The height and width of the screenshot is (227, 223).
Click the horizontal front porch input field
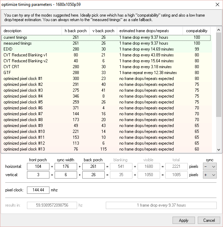[x=38, y=166]
